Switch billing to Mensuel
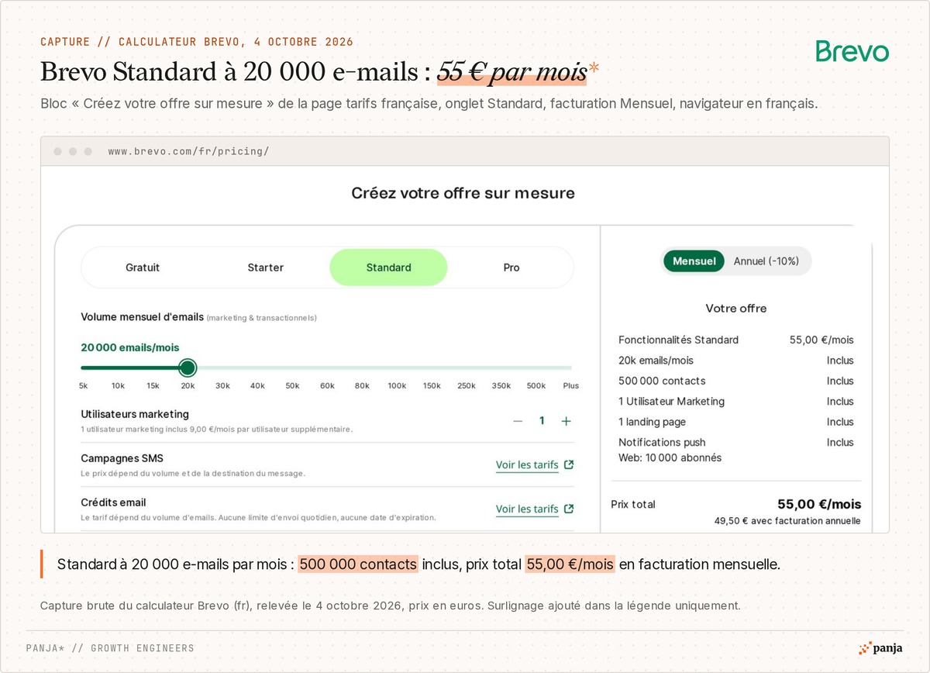Screen dimensions: 930x673 [x=694, y=261]
